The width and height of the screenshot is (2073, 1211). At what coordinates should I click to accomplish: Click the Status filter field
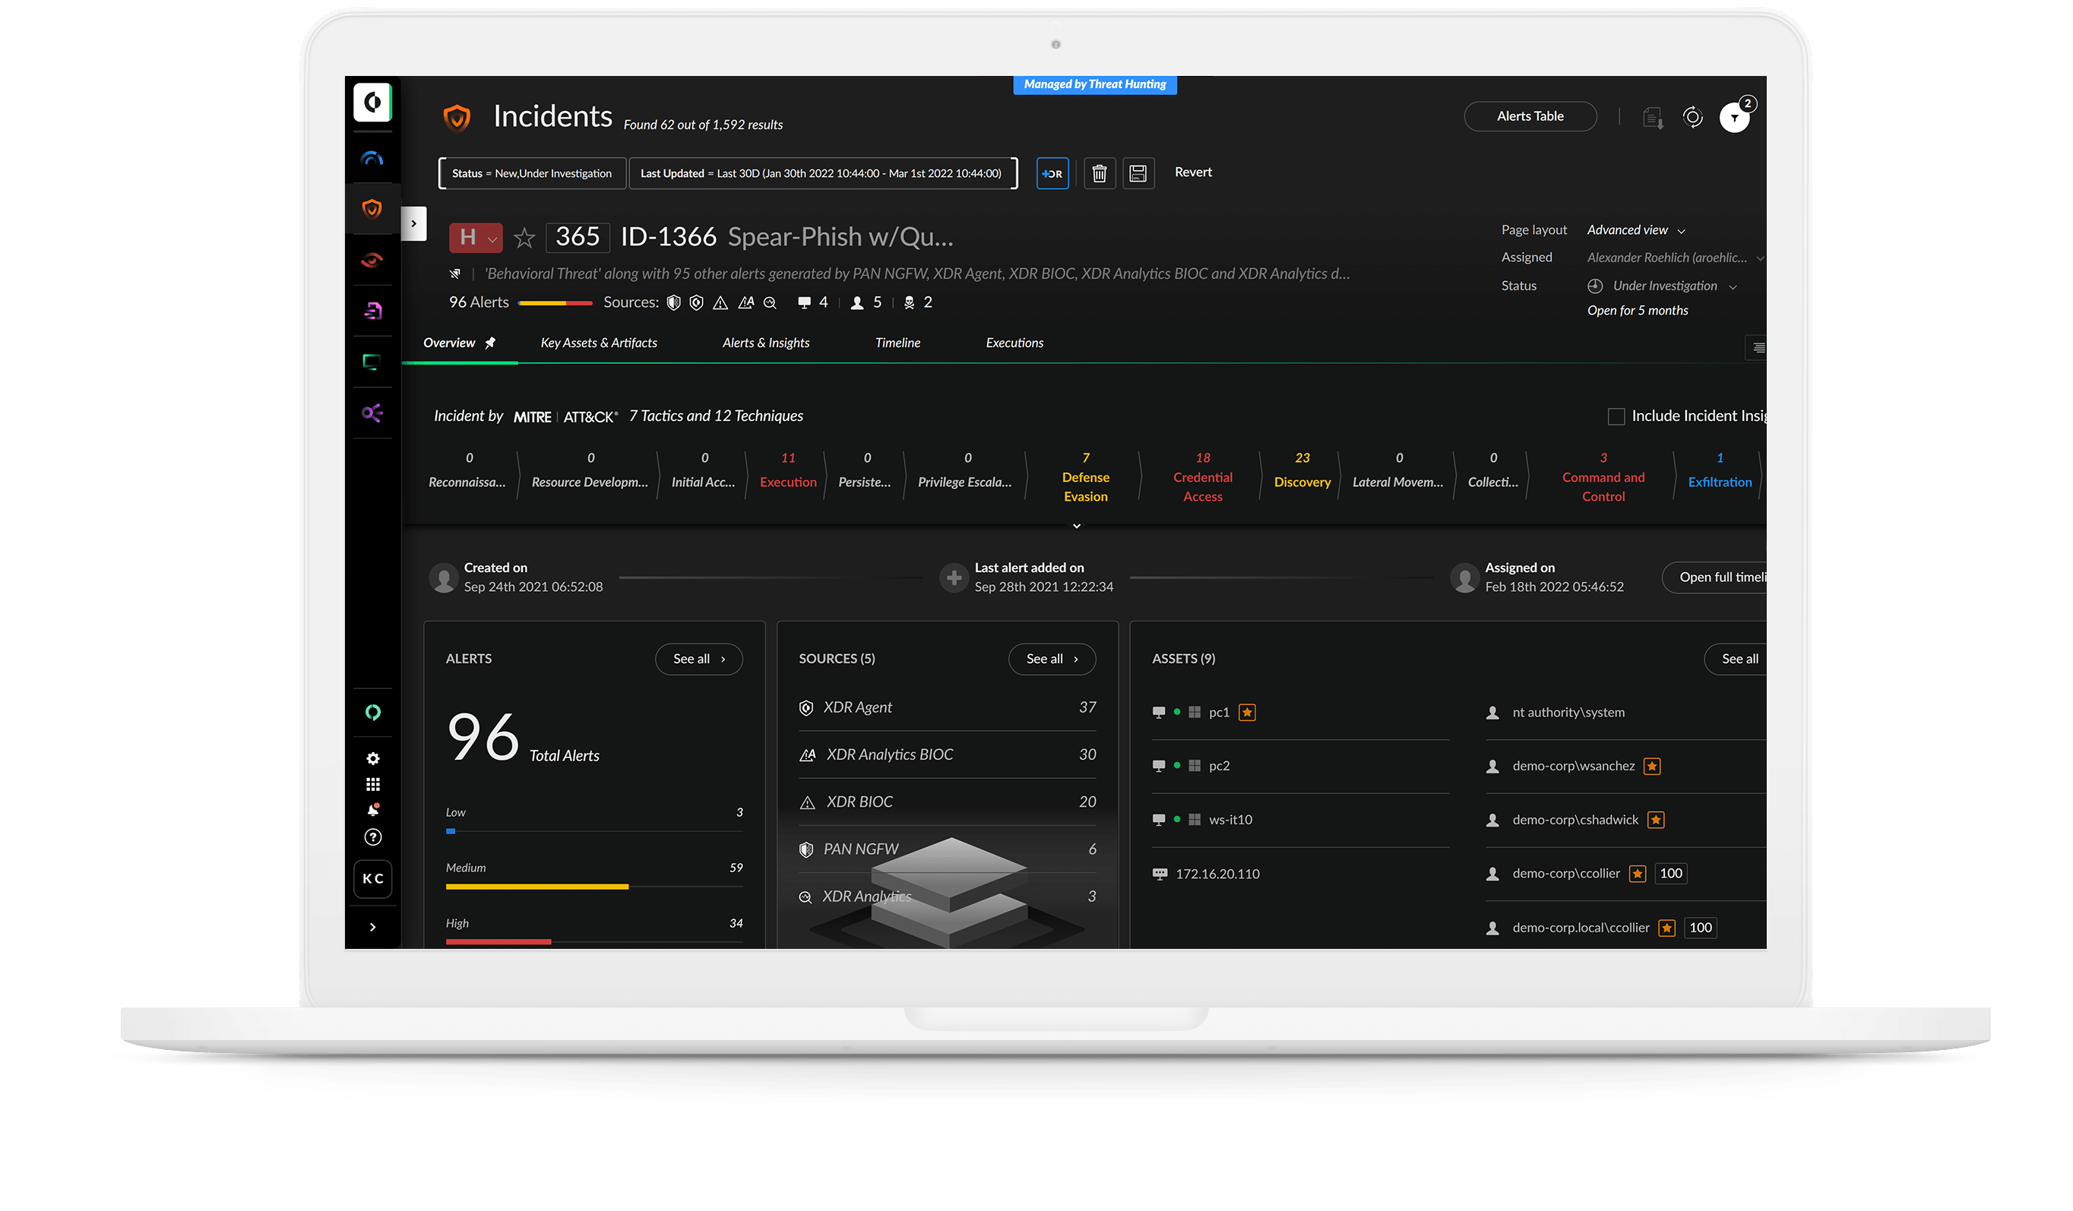pos(531,173)
